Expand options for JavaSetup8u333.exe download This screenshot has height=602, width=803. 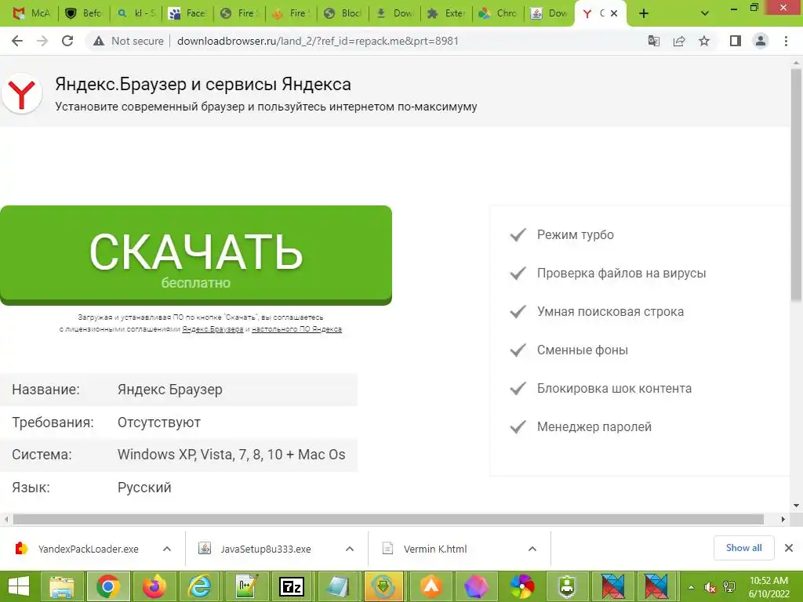[350, 549]
